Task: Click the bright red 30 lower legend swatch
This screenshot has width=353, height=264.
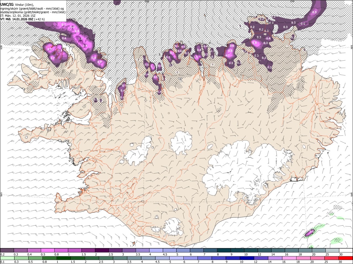Action: [346, 258]
